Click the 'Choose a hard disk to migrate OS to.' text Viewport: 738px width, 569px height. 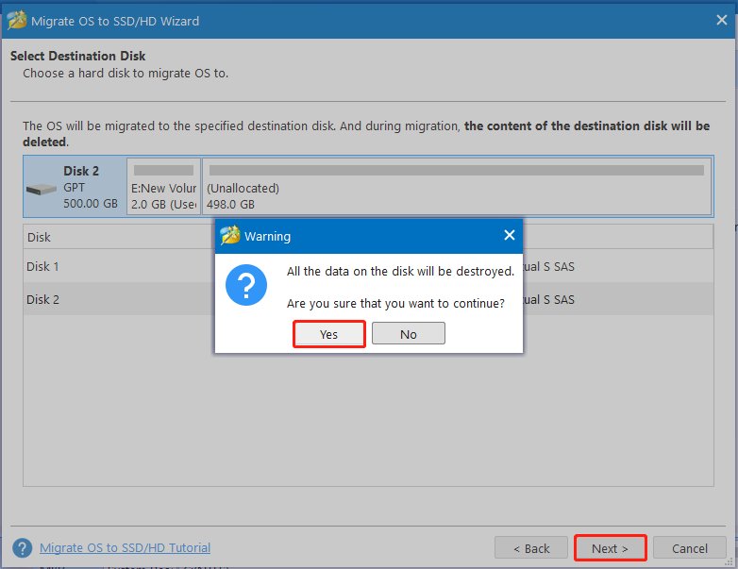tap(126, 74)
